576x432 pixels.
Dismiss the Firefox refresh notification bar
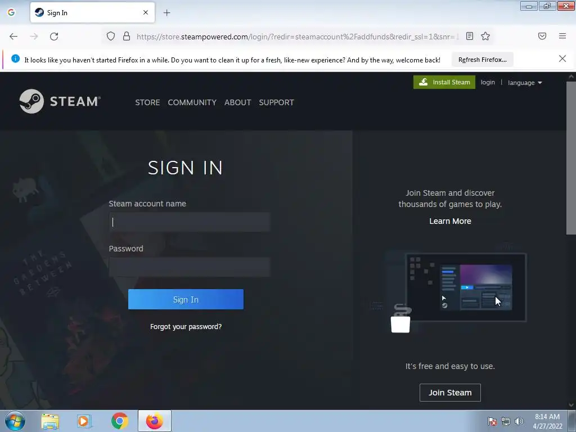(562, 58)
